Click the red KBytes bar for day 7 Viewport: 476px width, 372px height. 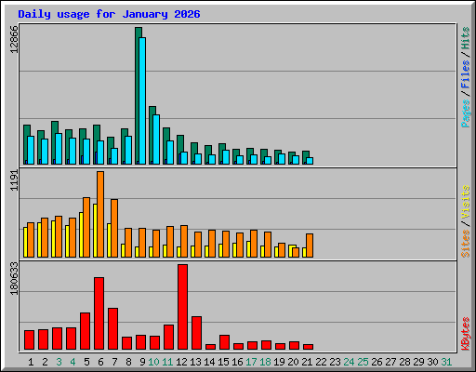point(112,329)
